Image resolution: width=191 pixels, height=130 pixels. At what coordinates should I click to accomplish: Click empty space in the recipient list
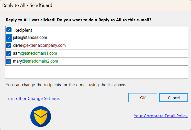(x=97, y=72)
